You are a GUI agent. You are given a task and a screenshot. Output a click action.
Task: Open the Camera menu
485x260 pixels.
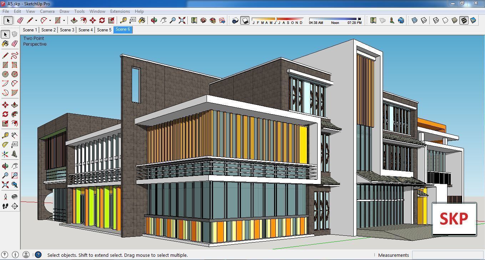pyautogui.click(x=47, y=11)
